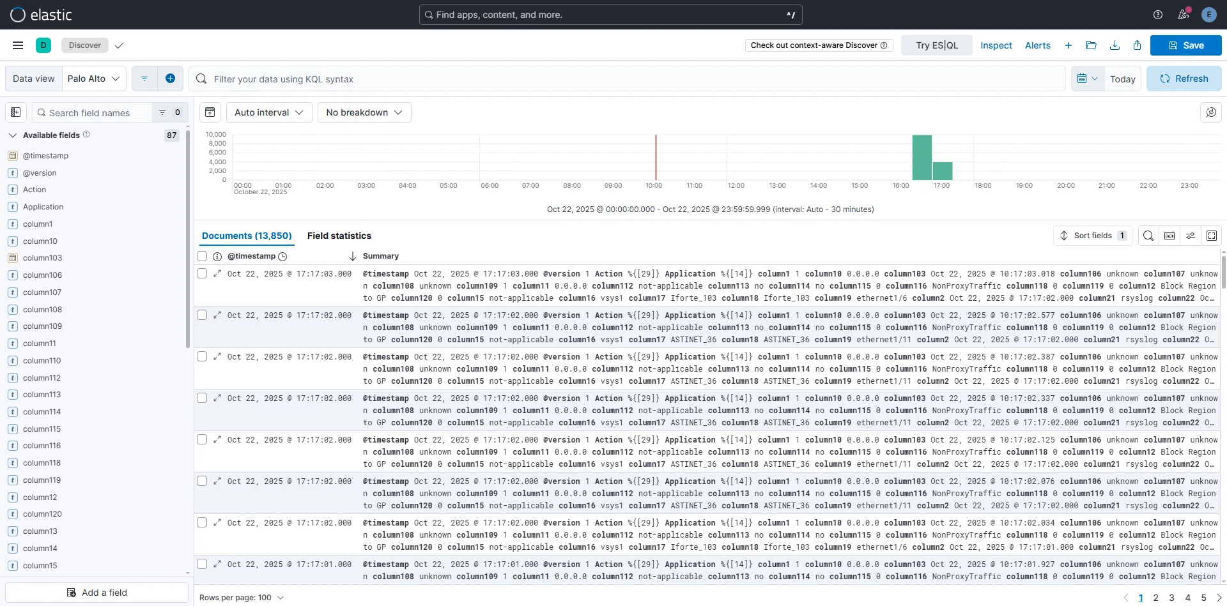
Task: Open the Discover breadcrumb checkmark dropdown
Action: pos(119,45)
